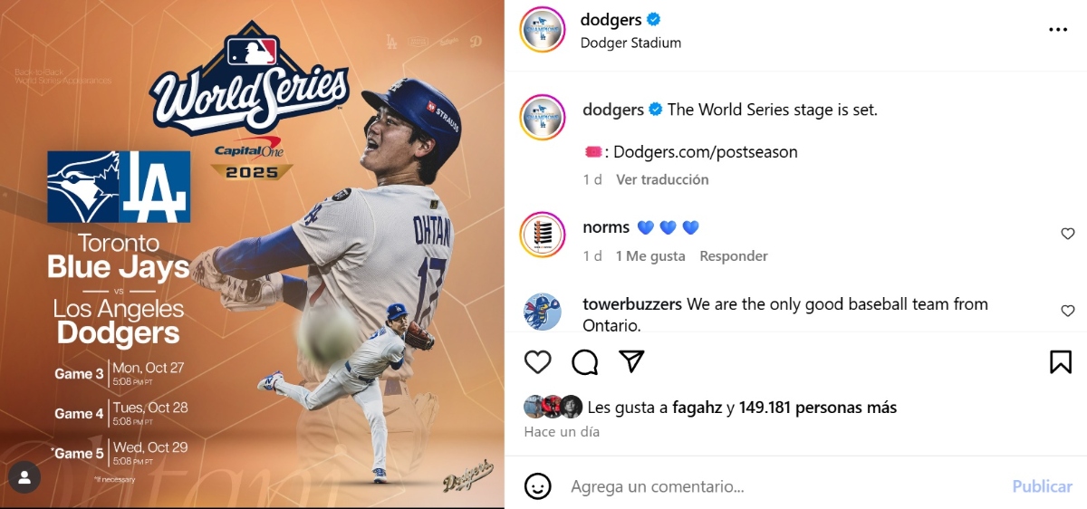Open norms commenter avatar
Image resolution: width=1087 pixels, height=509 pixels.
[x=543, y=235]
